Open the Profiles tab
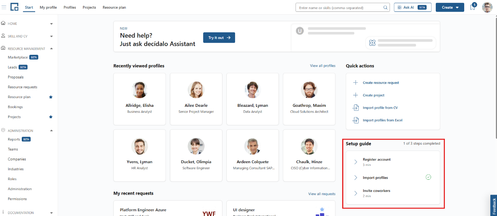This screenshot has height=216, width=497. coord(70,7)
